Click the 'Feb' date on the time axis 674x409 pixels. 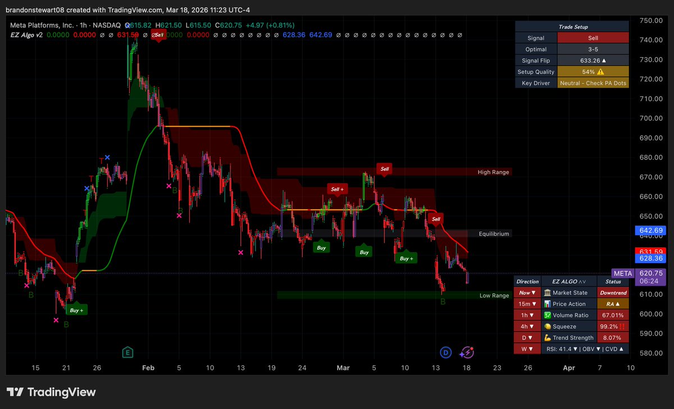148,368
